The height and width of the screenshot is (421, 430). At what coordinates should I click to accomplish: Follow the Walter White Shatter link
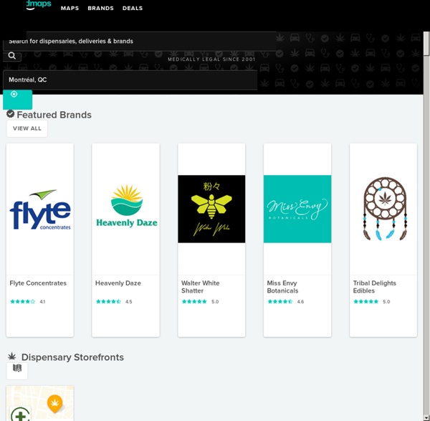[x=201, y=287]
